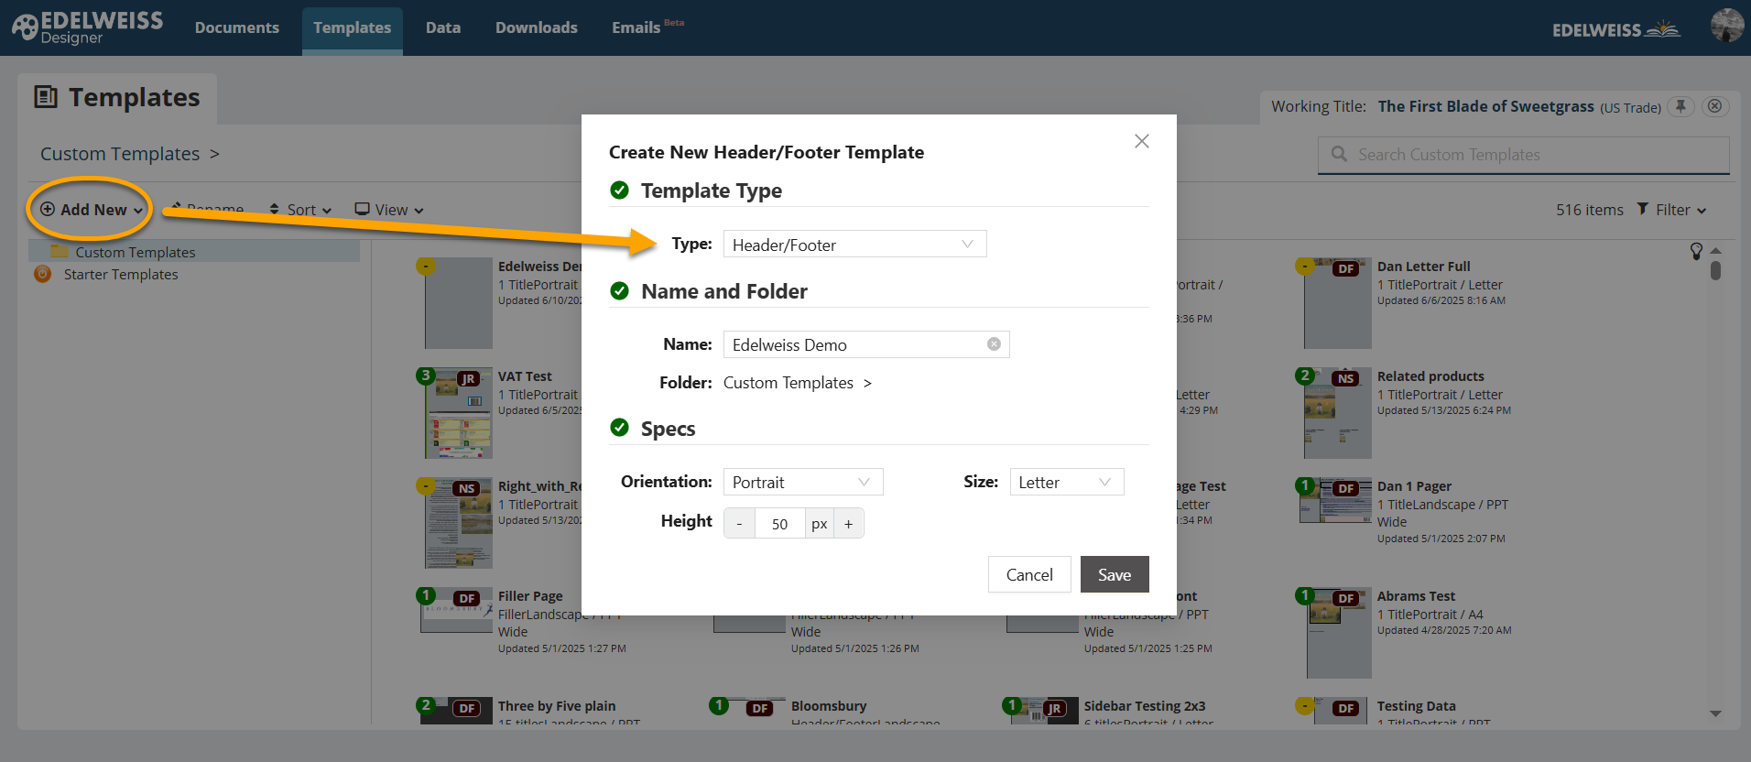
Task: Open the Orientation dropdown
Action: pyautogui.click(x=803, y=482)
